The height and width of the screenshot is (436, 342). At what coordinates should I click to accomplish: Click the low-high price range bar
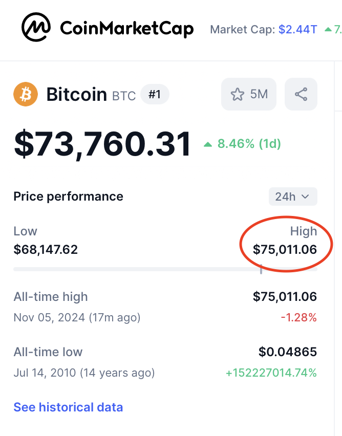pyautogui.click(x=165, y=269)
